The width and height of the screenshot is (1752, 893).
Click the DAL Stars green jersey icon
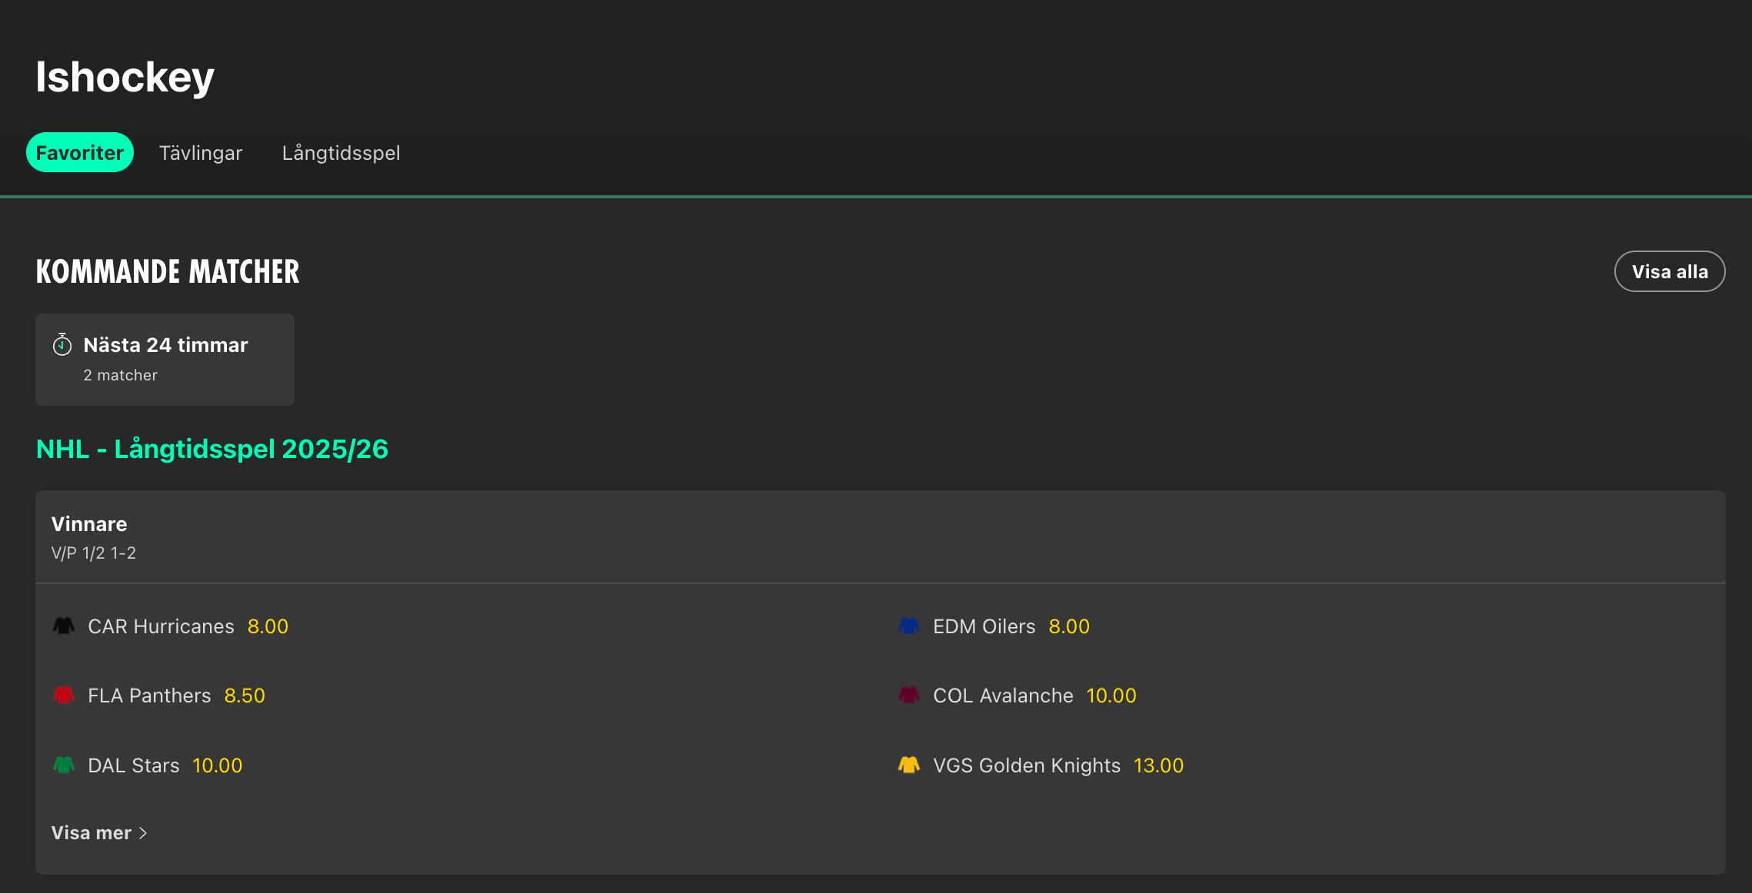point(64,765)
